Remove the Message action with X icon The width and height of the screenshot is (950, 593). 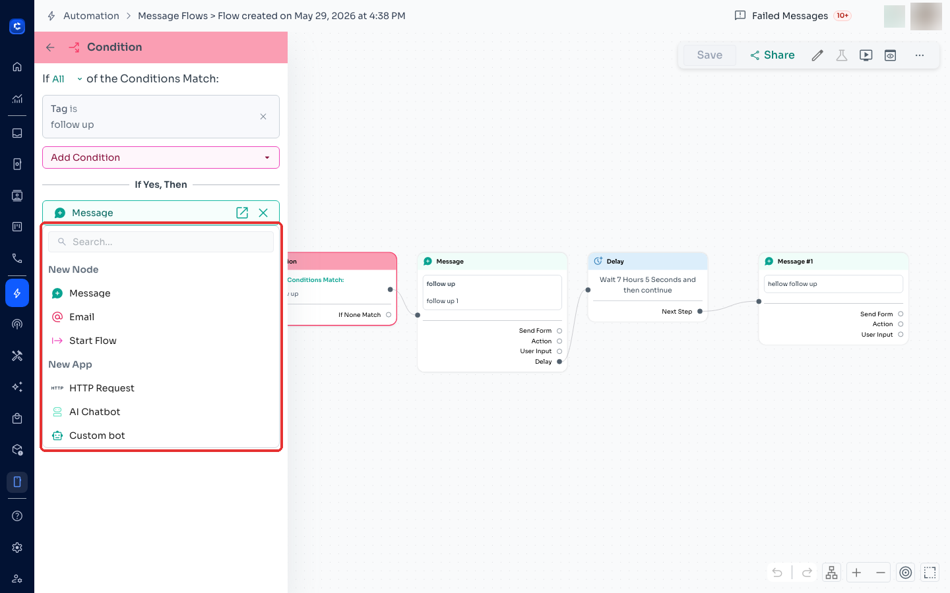[263, 213]
